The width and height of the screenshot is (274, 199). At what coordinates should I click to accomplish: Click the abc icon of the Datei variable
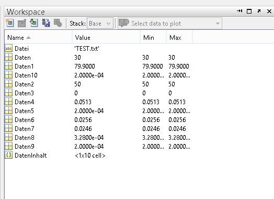click(8, 48)
